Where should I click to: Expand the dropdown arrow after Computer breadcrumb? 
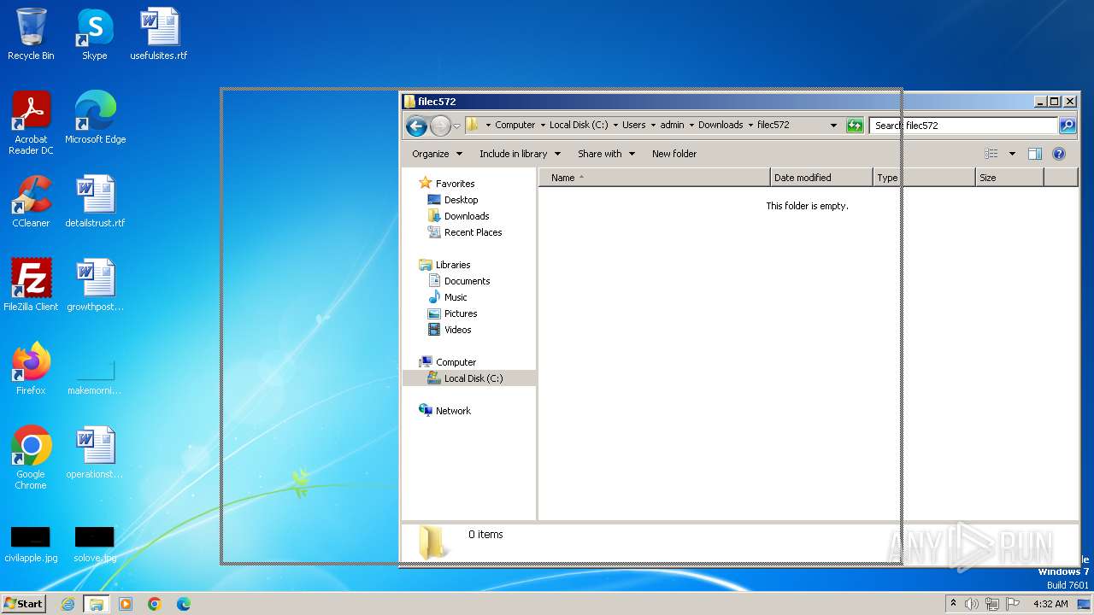point(542,125)
